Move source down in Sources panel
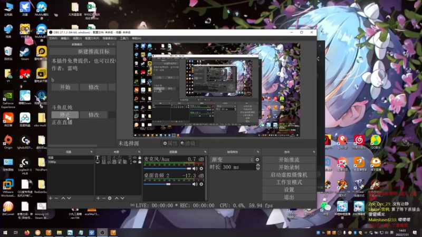The height and width of the screenshot is (237, 422). pos(122,198)
